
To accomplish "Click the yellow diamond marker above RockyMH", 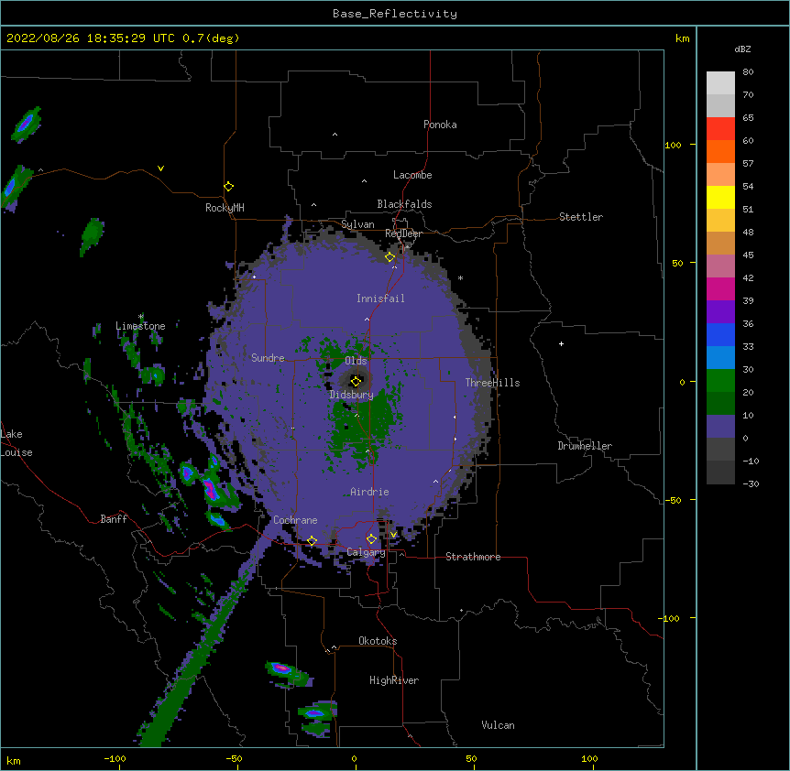I will 228,187.
